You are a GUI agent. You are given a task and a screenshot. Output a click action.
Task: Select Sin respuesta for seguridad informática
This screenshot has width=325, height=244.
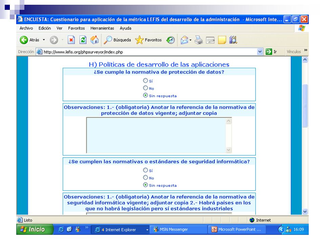146,185
